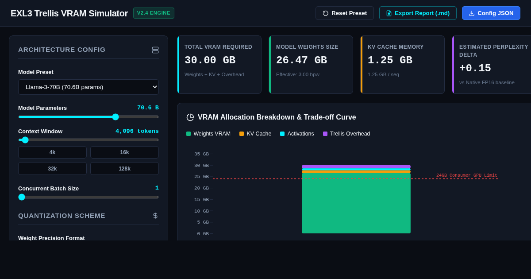The image size is (531, 279).
Task: Toggle Activations legend entry
Action: 297,134
